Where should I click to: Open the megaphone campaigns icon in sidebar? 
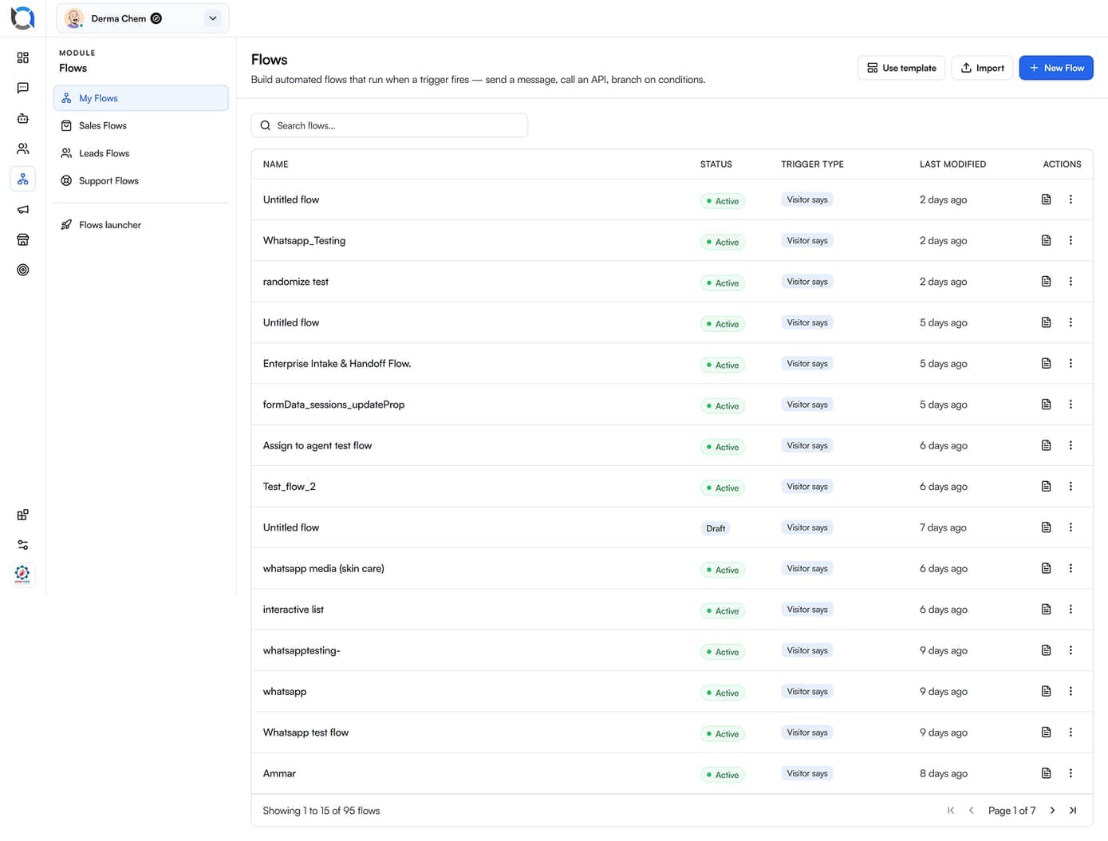[22, 209]
